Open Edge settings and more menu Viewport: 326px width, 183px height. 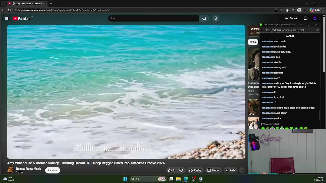pos(305,10)
